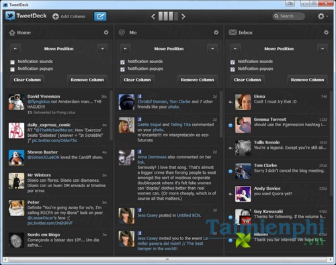Click the Home column house icon
The height and width of the screenshot is (265, 336).
point(12,33)
